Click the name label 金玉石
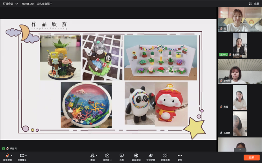262x163 pixels. tap(235, 54)
